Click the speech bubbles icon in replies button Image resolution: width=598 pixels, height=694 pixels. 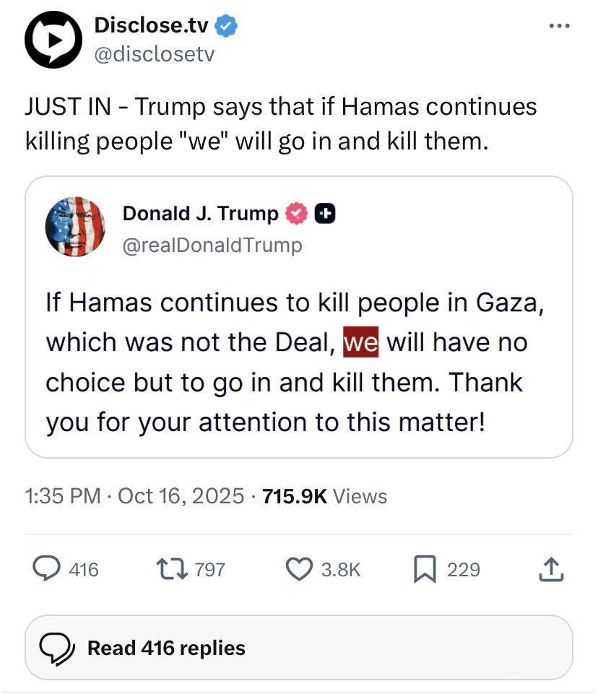coord(57,648)
